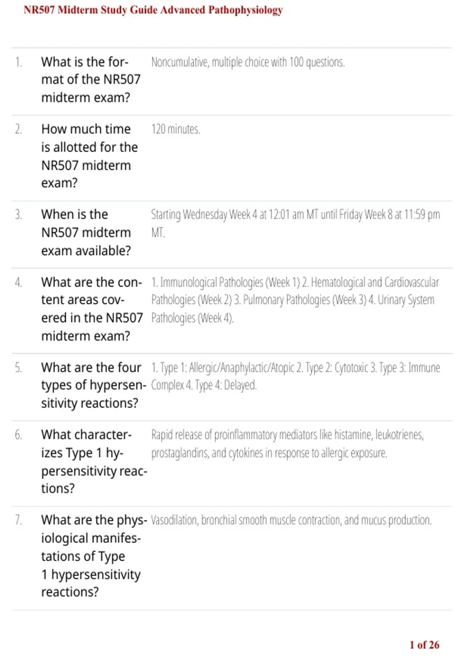Select question 6 about Type 1 characteristics

(x=94, y=462)
